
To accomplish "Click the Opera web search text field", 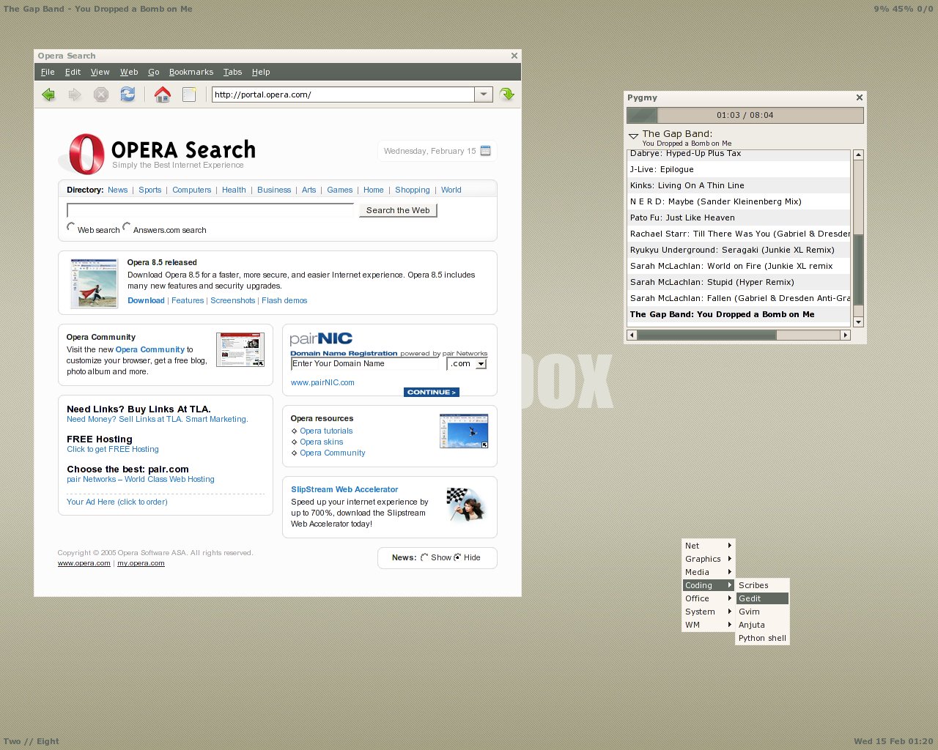I will [210, 210].
